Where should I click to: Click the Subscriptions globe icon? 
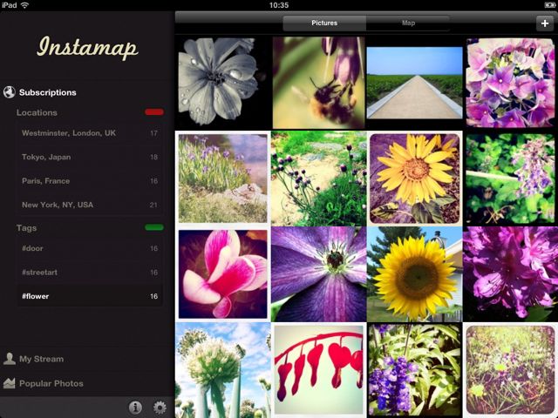point(10,92)
